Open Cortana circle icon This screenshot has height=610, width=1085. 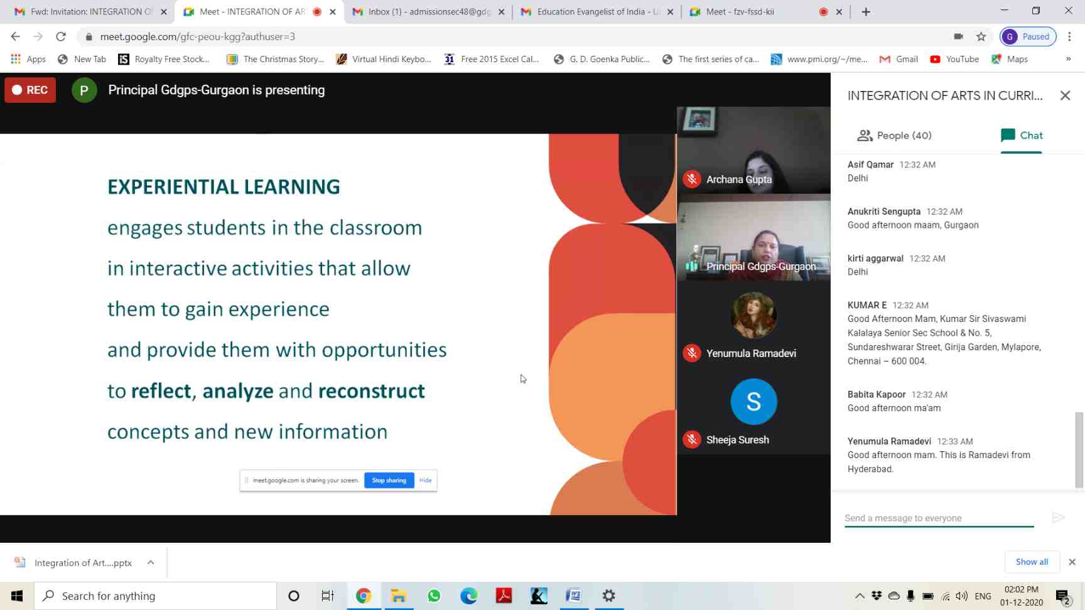[x=293, y=596]
